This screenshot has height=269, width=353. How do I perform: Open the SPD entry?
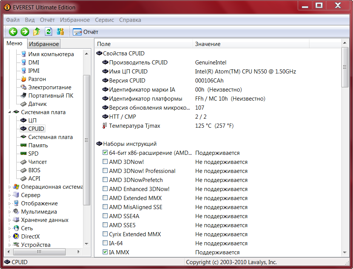33,153
